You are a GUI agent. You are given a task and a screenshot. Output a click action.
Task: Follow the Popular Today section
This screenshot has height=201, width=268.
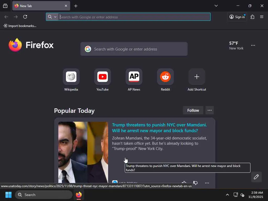(193, 110)
